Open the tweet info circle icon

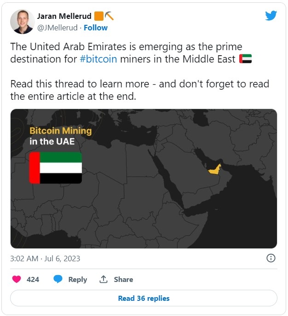pyautogui.click(x=271, y=258)
